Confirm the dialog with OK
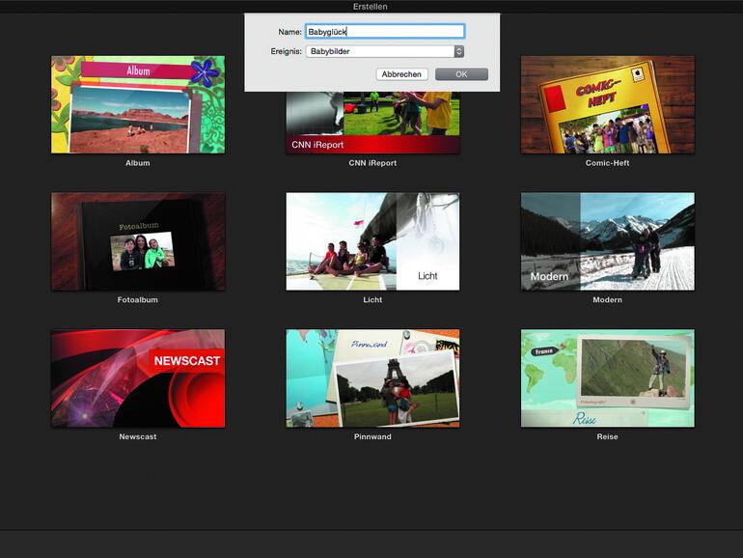This screenshot has height=558, width=743. (x=461, y=74)
